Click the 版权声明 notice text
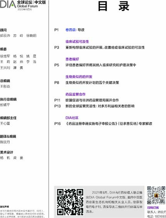Image resolution: width=166 pixels, height=218 pixels. (4, 207)
